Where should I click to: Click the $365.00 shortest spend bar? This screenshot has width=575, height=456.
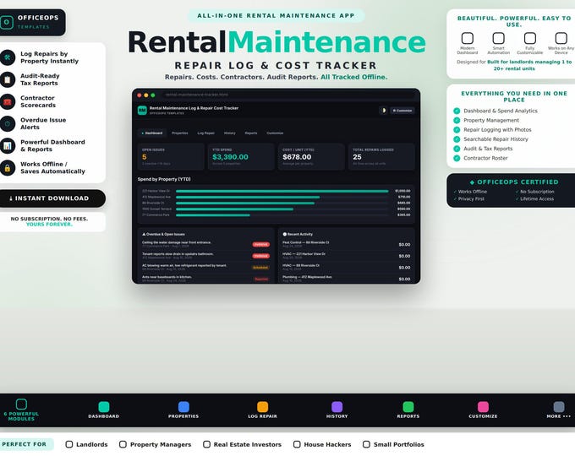click(213, 215)
